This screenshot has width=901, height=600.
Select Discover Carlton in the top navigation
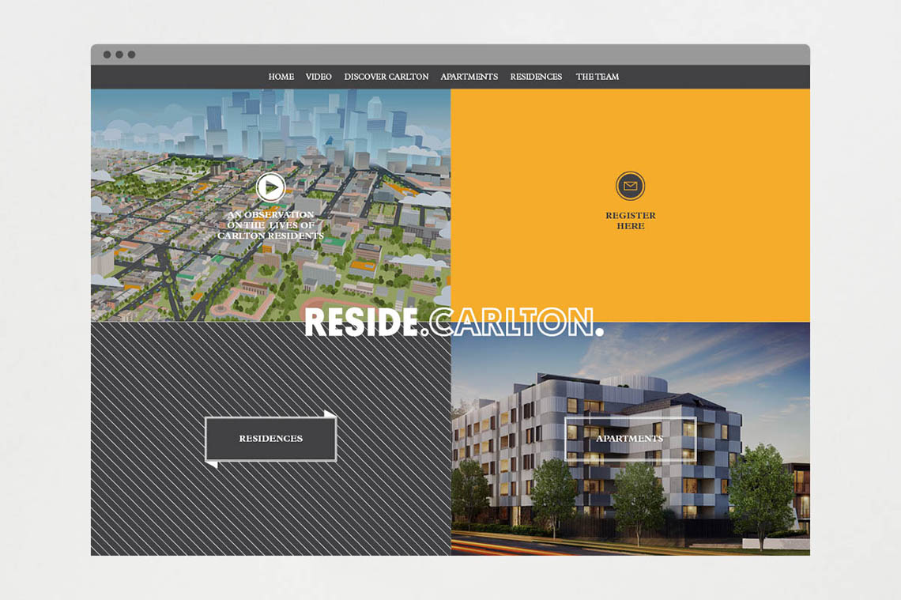[386, 77]
